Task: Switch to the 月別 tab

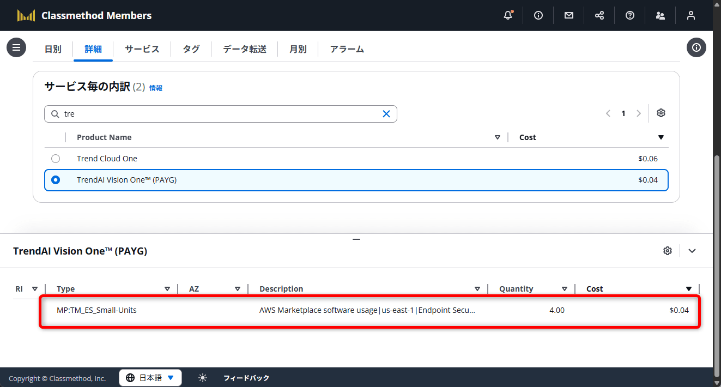Action: coord(298,49)
